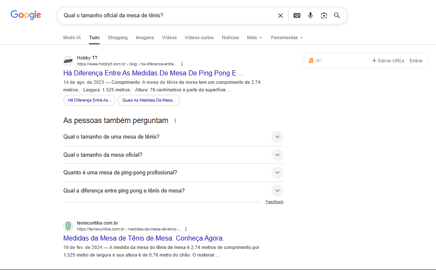Open the three-dot menu on the teniscuritiba result

point(186,229)
